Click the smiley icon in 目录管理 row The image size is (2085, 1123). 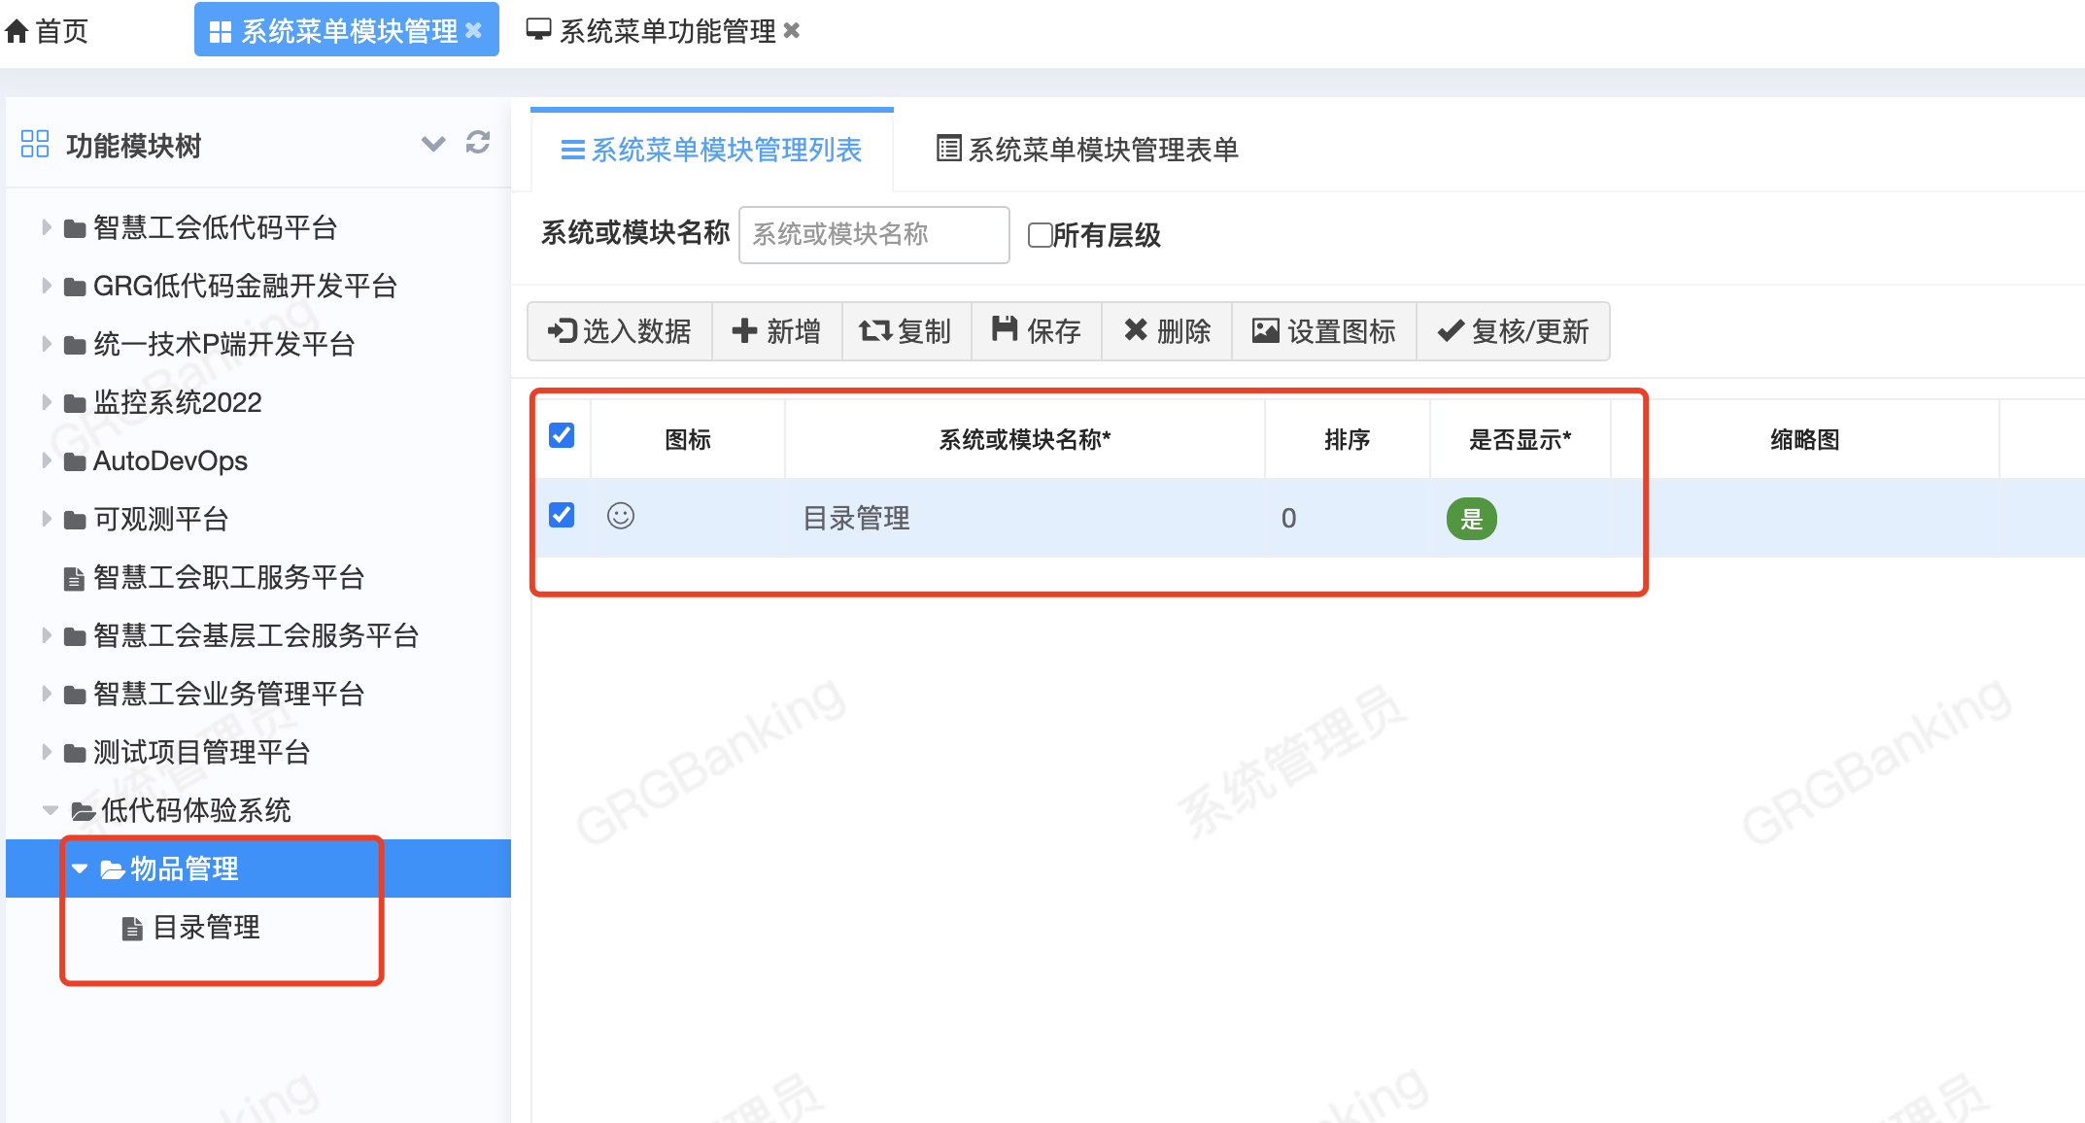coord(621,516)
